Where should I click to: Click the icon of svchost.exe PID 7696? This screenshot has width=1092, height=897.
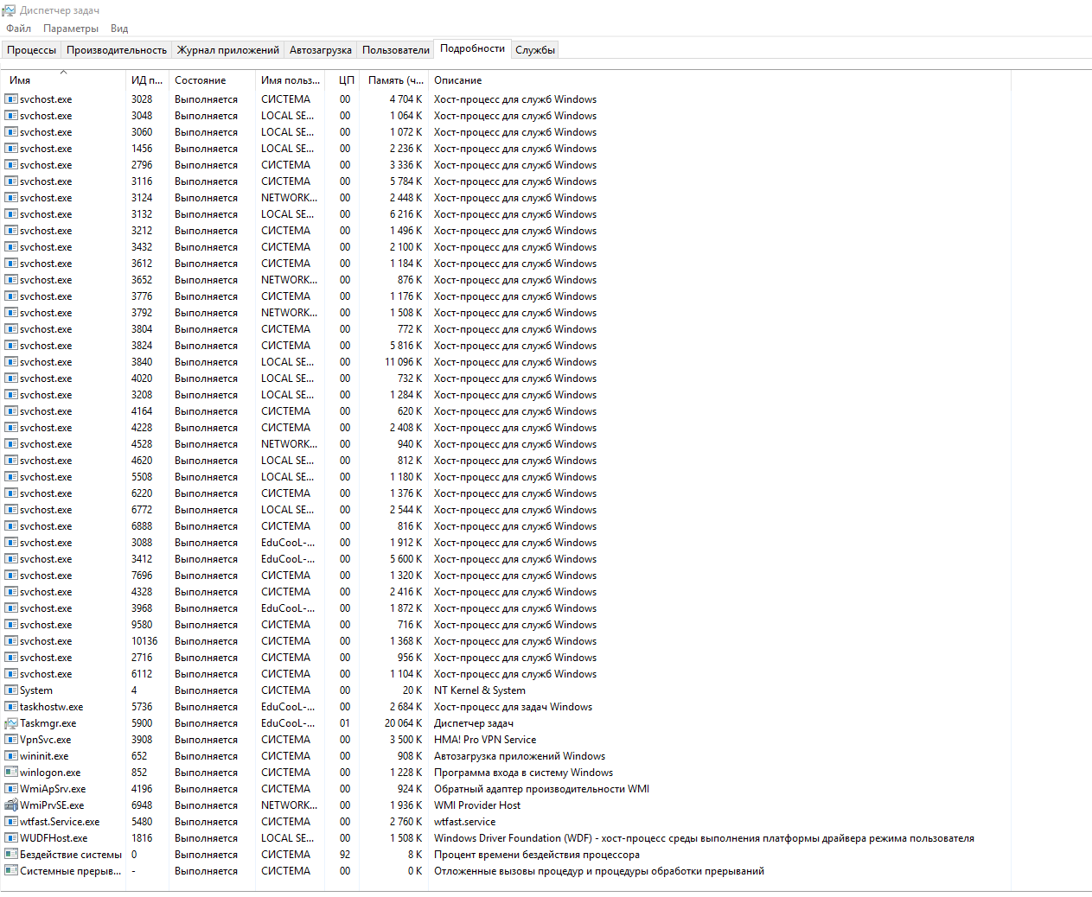[x=11, y=576]
